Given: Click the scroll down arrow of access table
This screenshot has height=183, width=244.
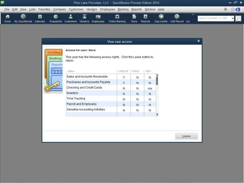Looking at the screenshot, I should [157, 114].
